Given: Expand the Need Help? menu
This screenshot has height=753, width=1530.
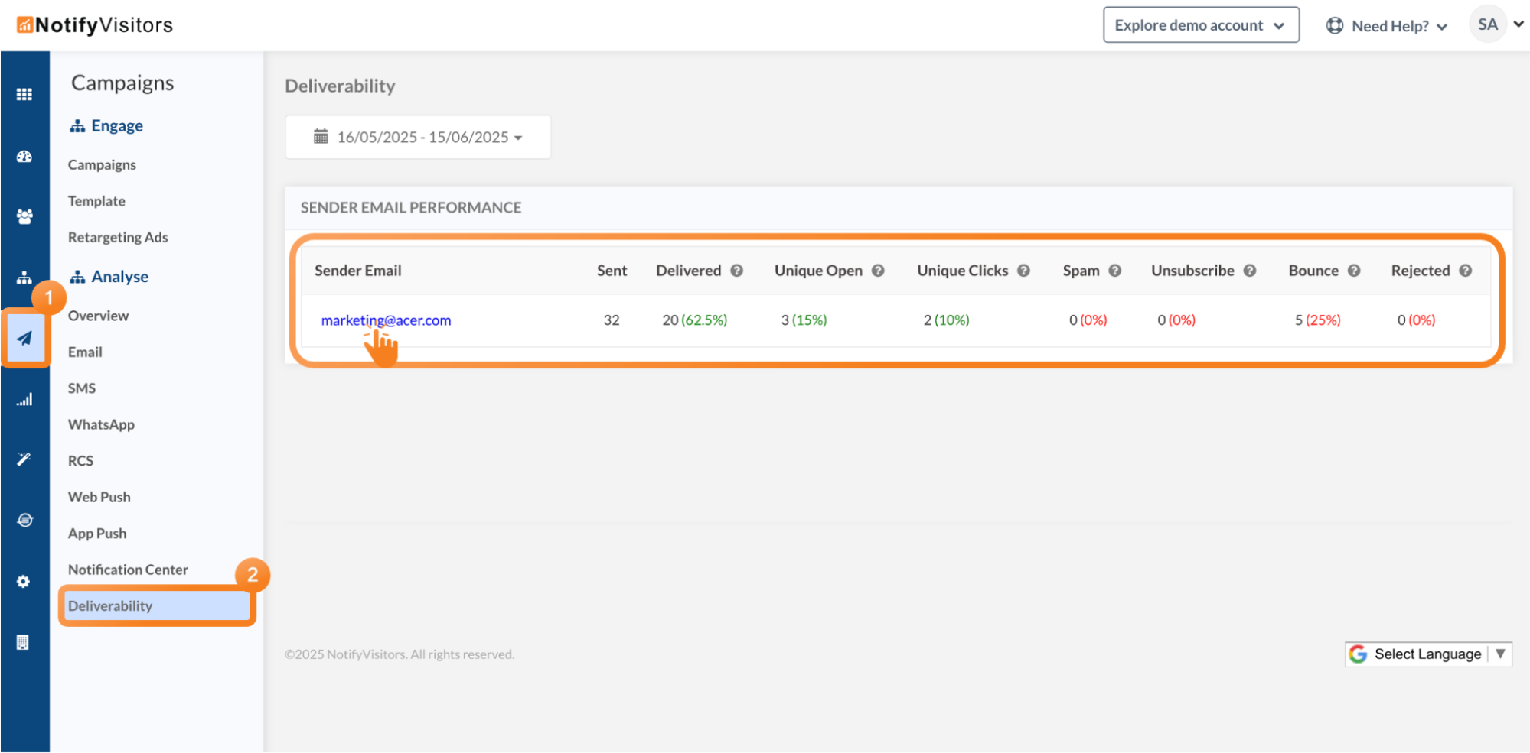Looking at the screenshot, I should tap(1386, 26).
